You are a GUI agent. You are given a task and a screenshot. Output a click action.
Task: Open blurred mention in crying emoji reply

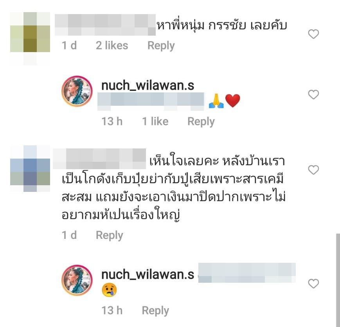point(247,273)
